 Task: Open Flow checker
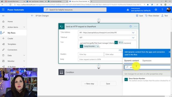click(x=152, y=16)
